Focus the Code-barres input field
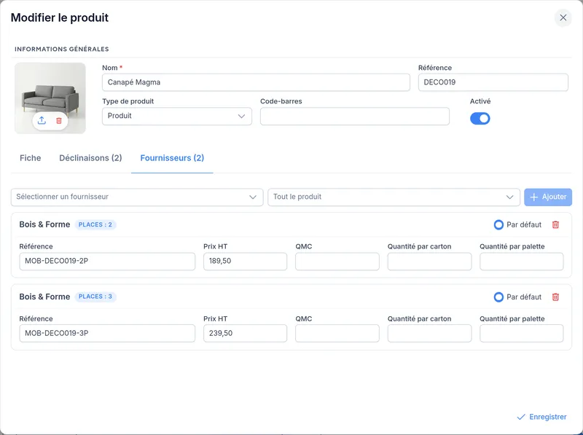 [354, 116]
